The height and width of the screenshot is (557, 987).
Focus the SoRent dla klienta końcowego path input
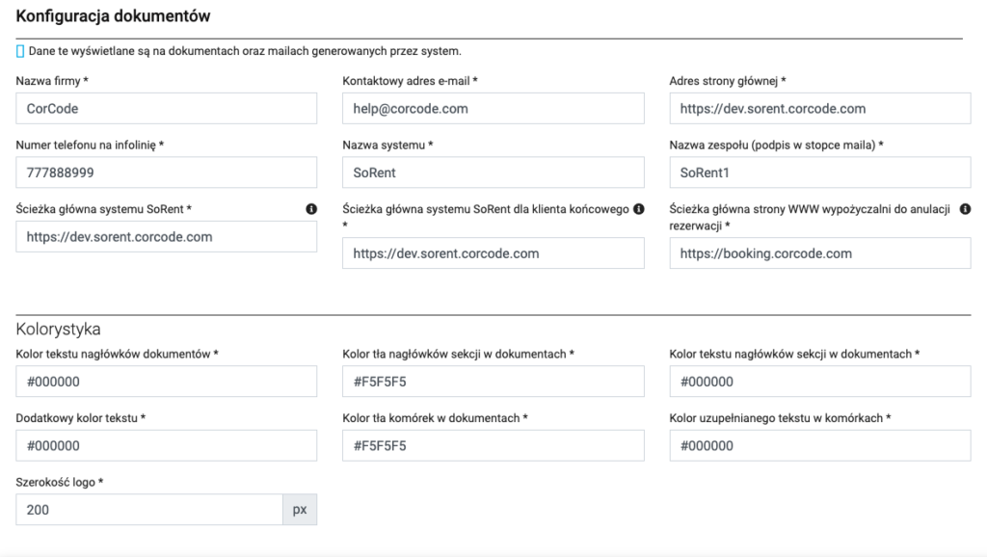[493, 253]
